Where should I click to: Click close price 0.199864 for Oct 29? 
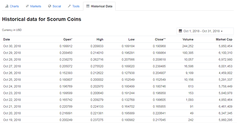coord(159,53)
